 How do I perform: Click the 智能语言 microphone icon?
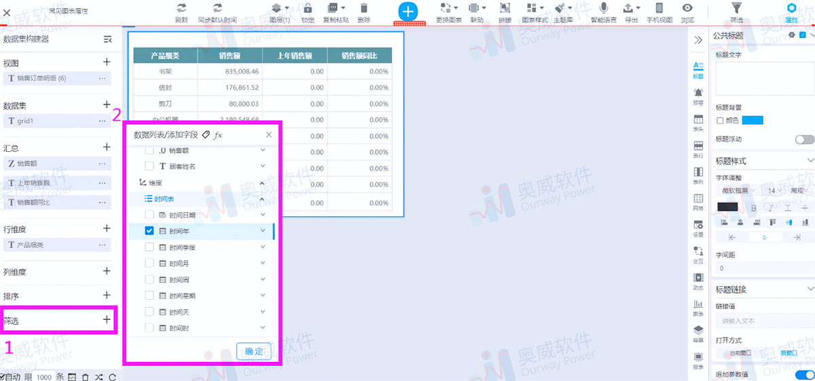coord(604,8)
